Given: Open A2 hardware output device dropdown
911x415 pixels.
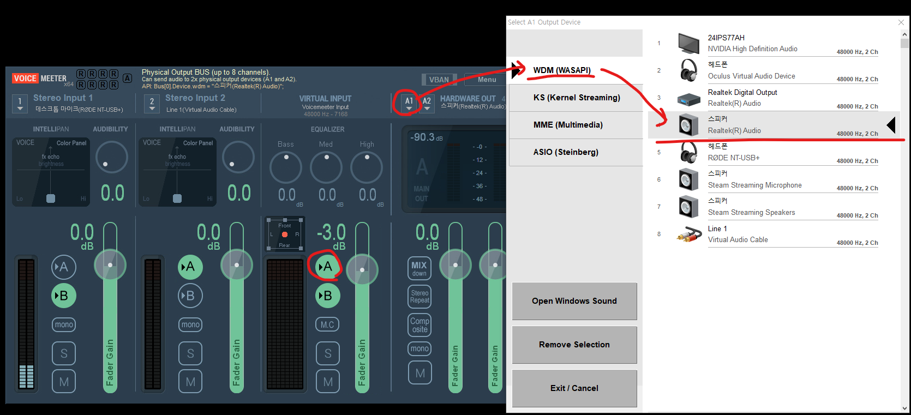Looking at the screenshot, I should [427, 104].
